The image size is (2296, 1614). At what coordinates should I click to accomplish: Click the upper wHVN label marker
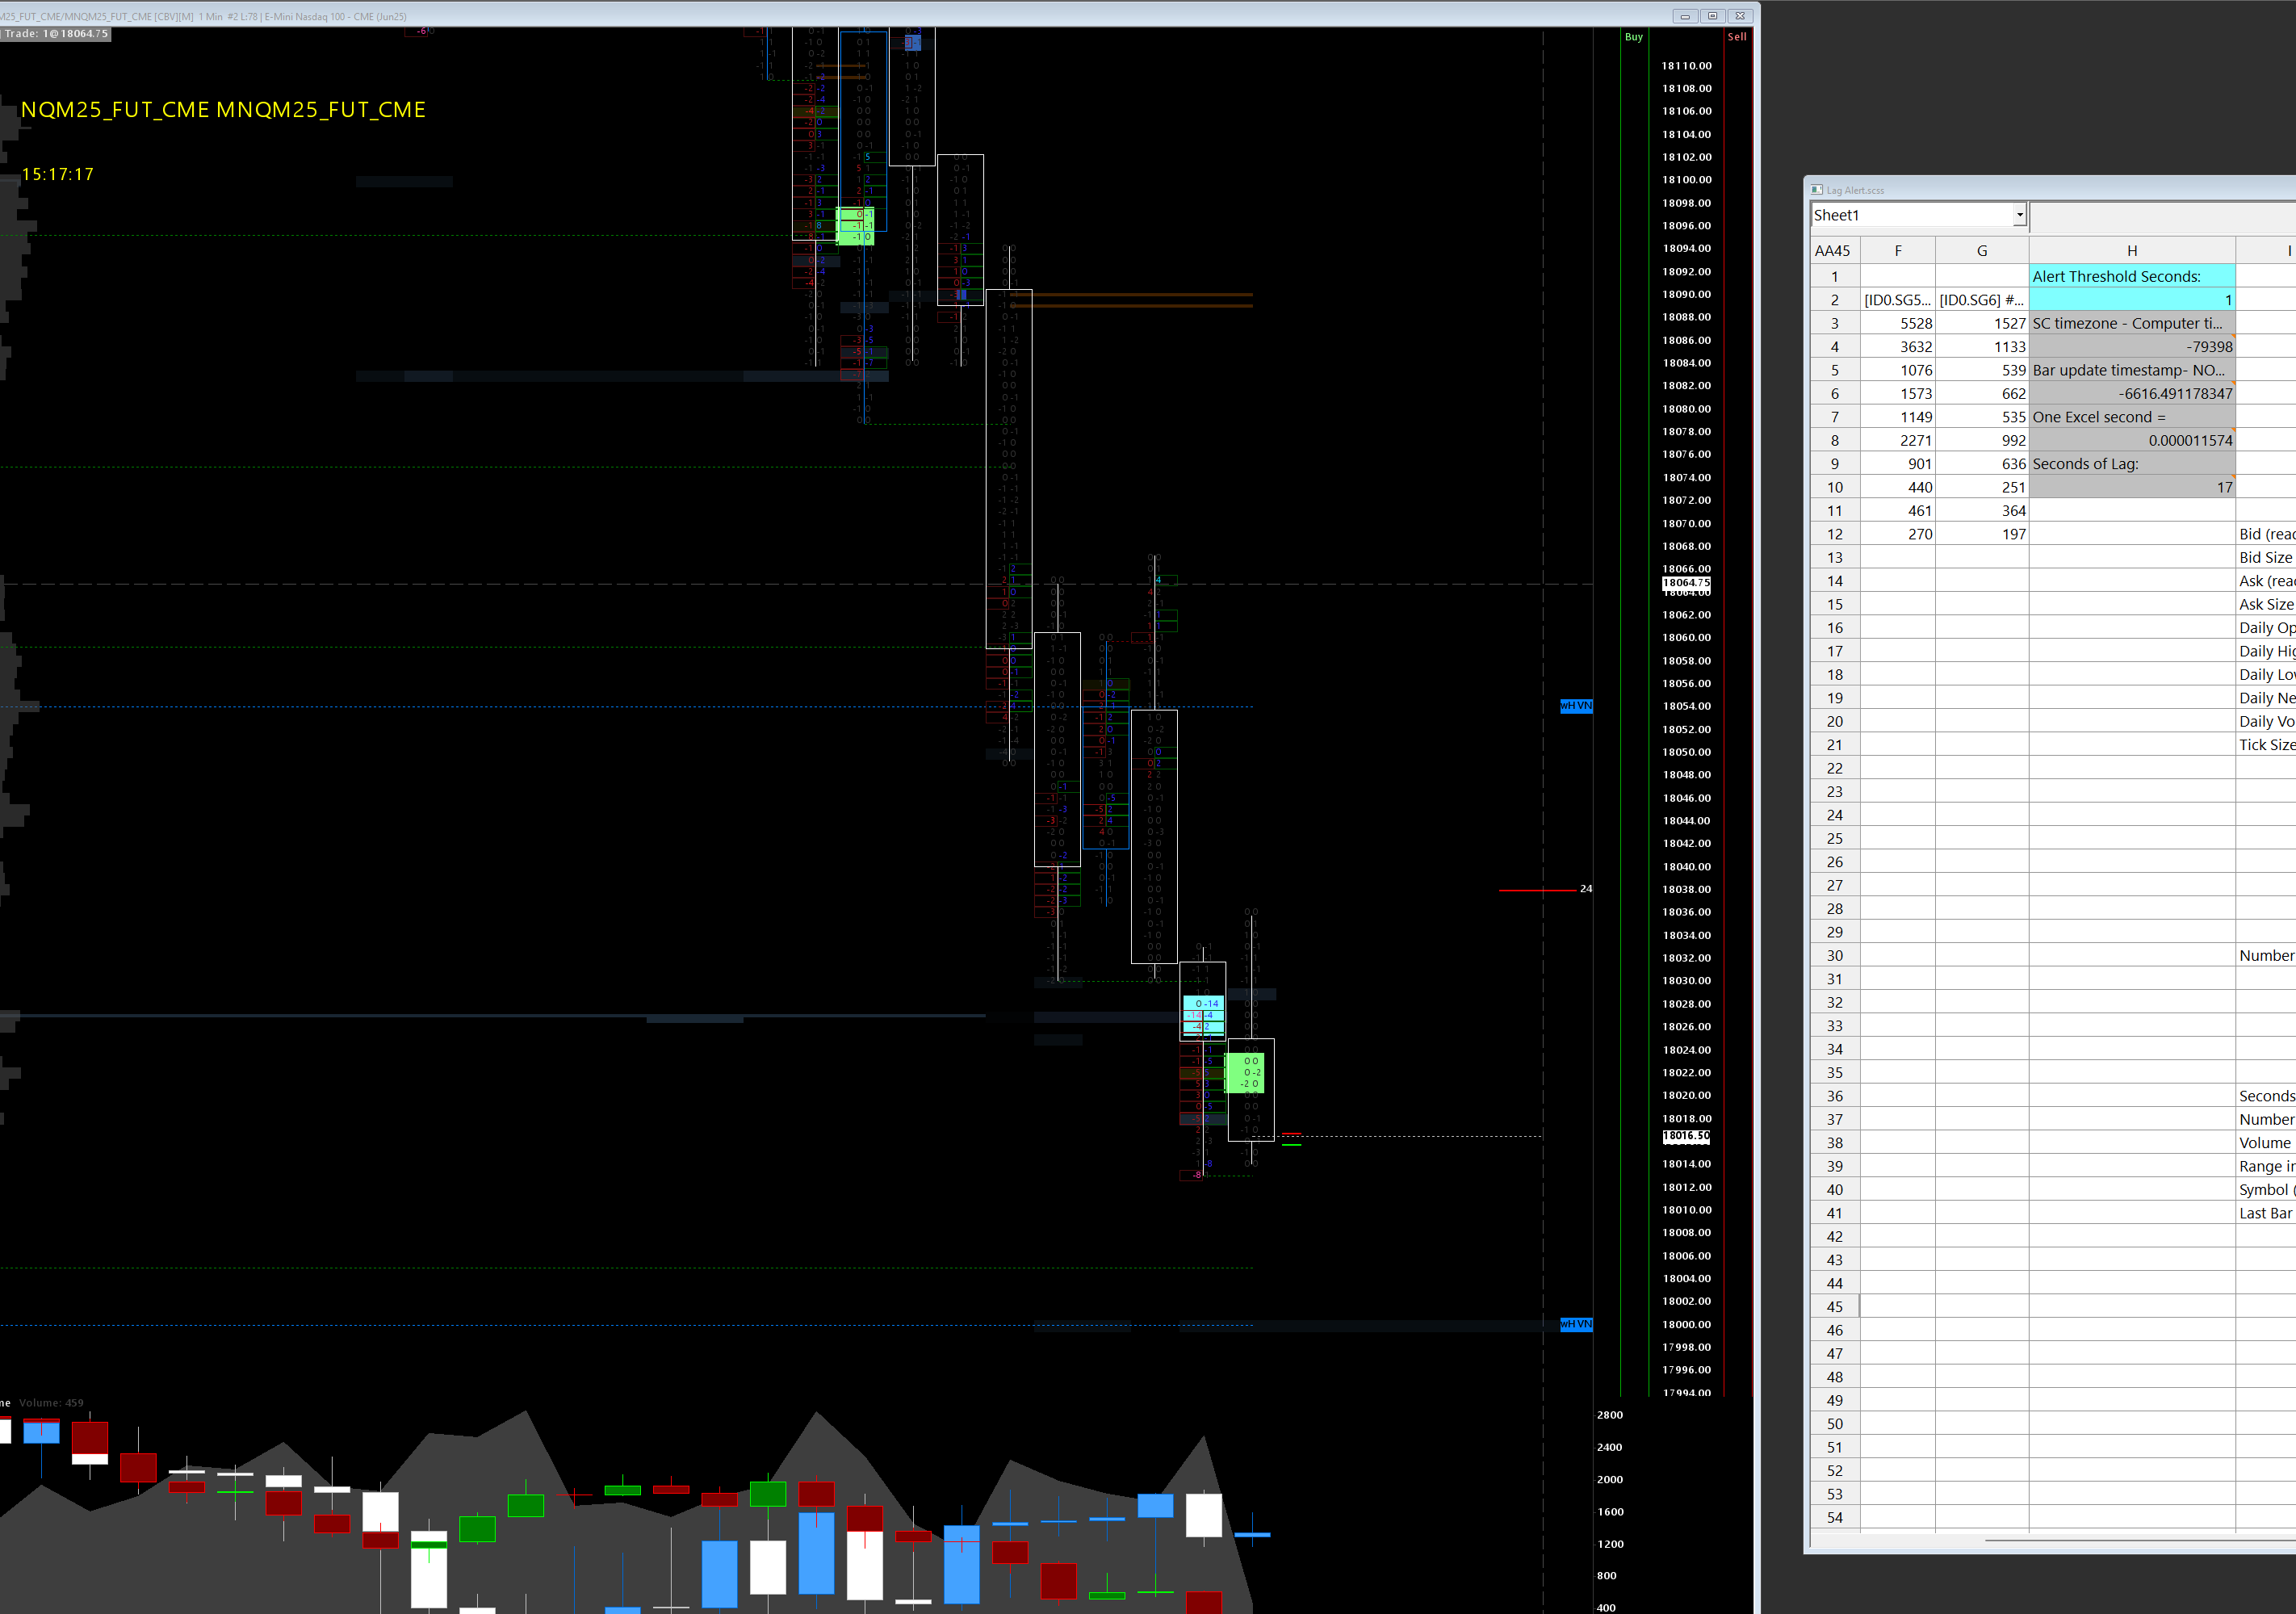[x=1576, y=706]
